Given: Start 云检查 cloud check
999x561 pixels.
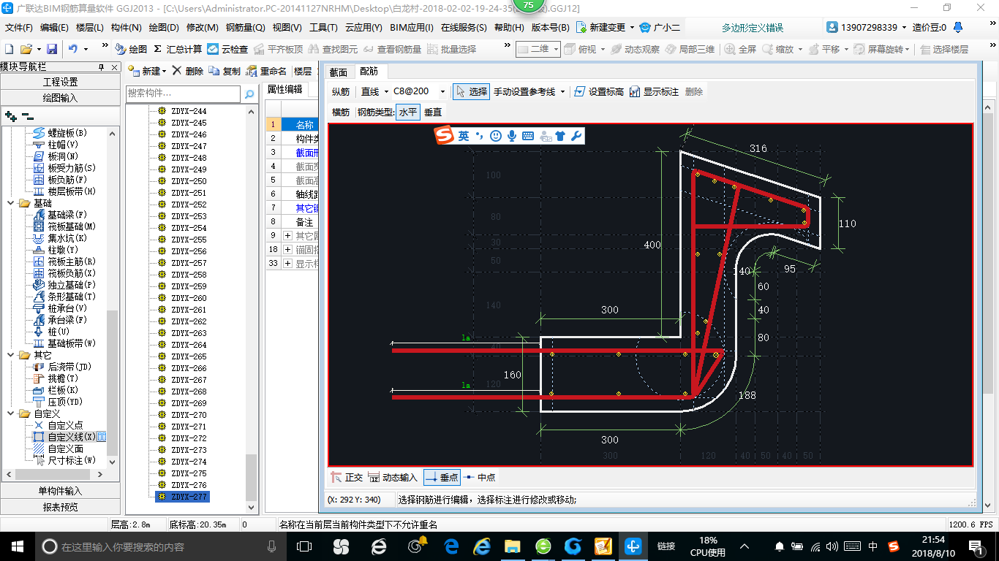Looking at the screenshot, I should pos(227,49).
